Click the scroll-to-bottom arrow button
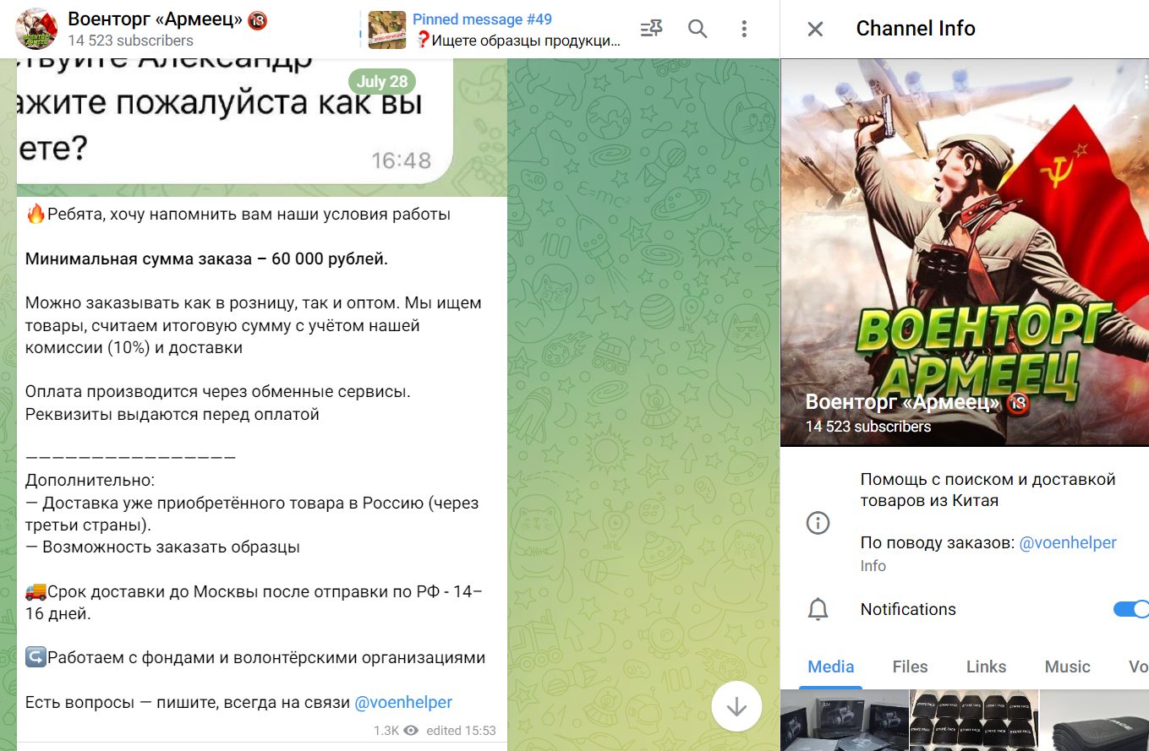Screen dimensions: 1149x751 pos(736,705)
